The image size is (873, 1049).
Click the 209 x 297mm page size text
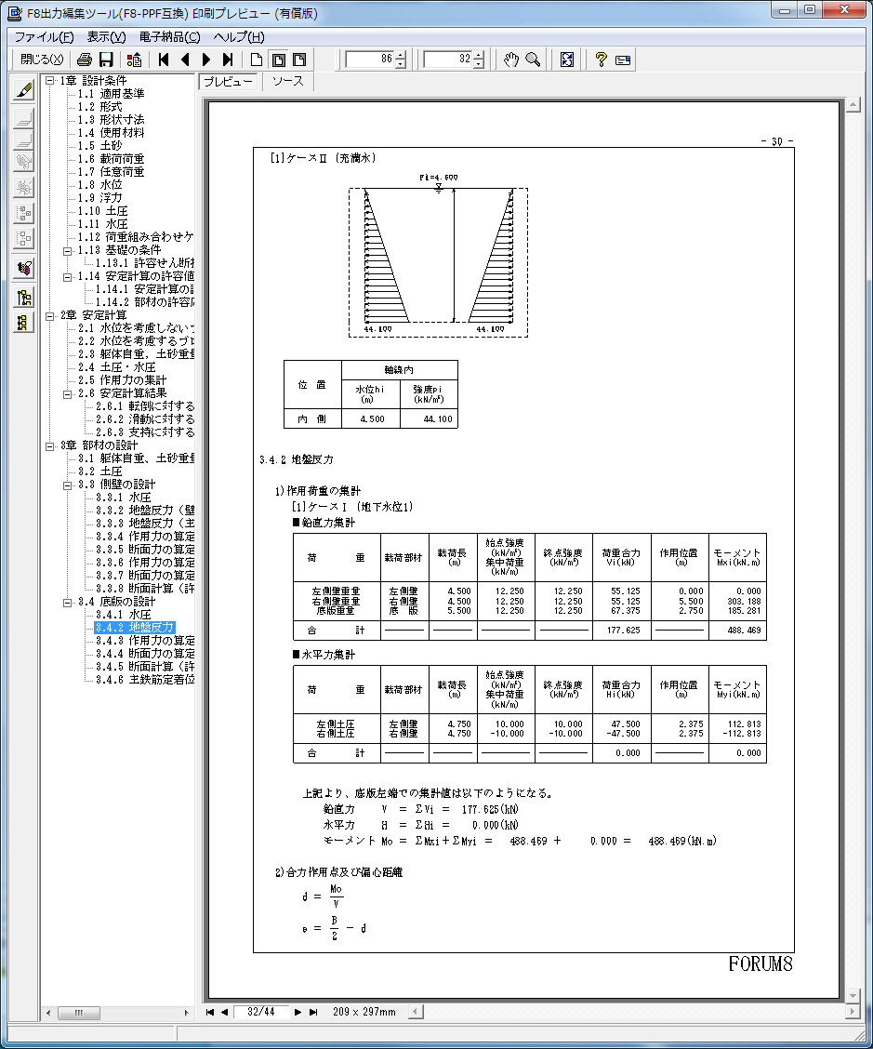[x=364, y=1012]
